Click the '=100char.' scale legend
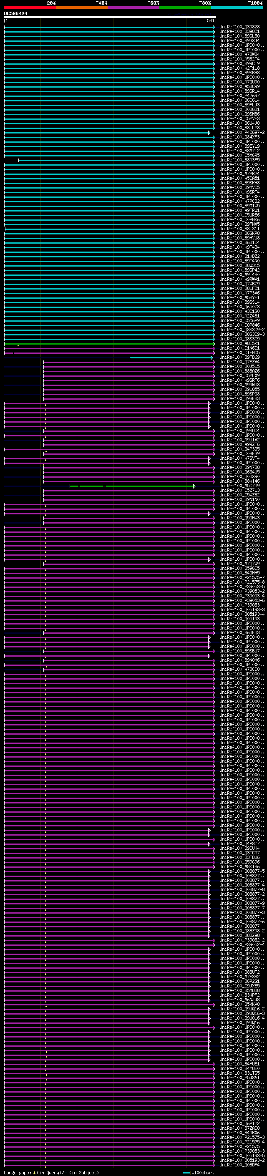Viewport: 267px width, 1176px height. 204,1173
